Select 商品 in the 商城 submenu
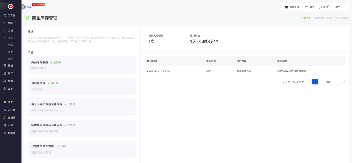This screenshot has width=352, height=163. click(10, 45)
